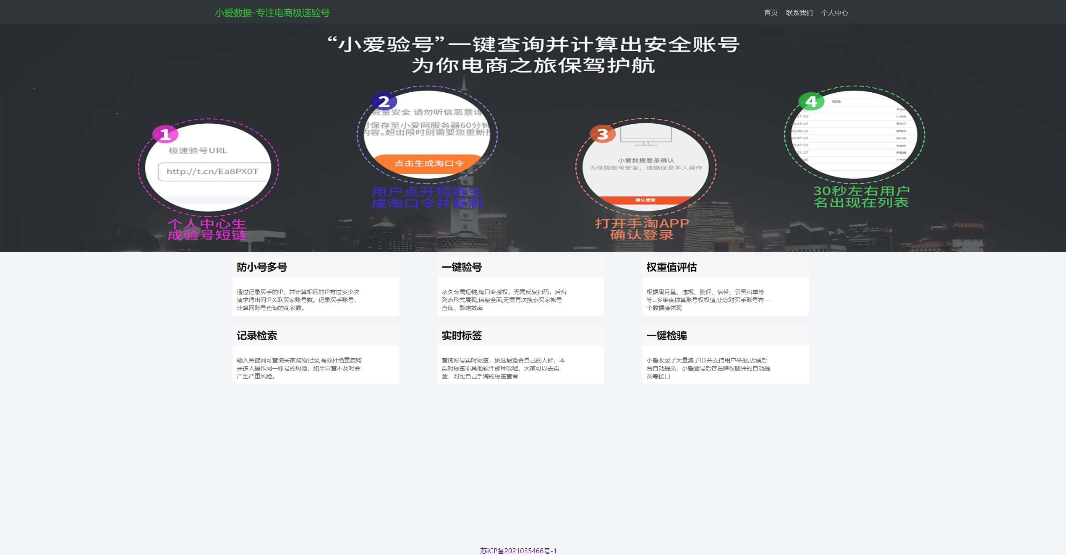
Task: Select the 一键检骗 feature card heading
Action: [x=666, y=336]
